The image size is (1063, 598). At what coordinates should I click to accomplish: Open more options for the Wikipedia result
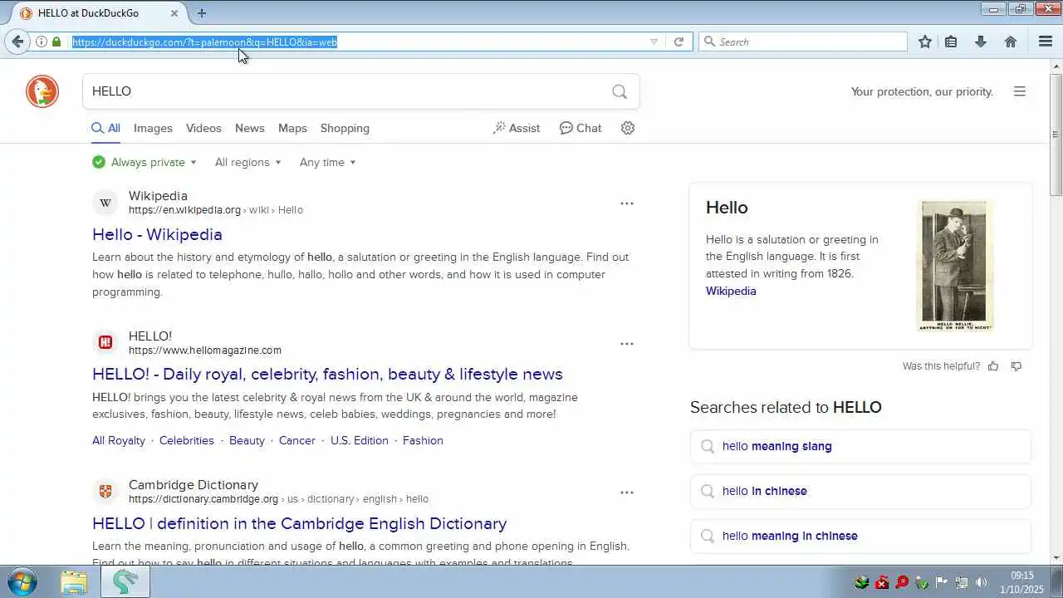coord(627,203)
